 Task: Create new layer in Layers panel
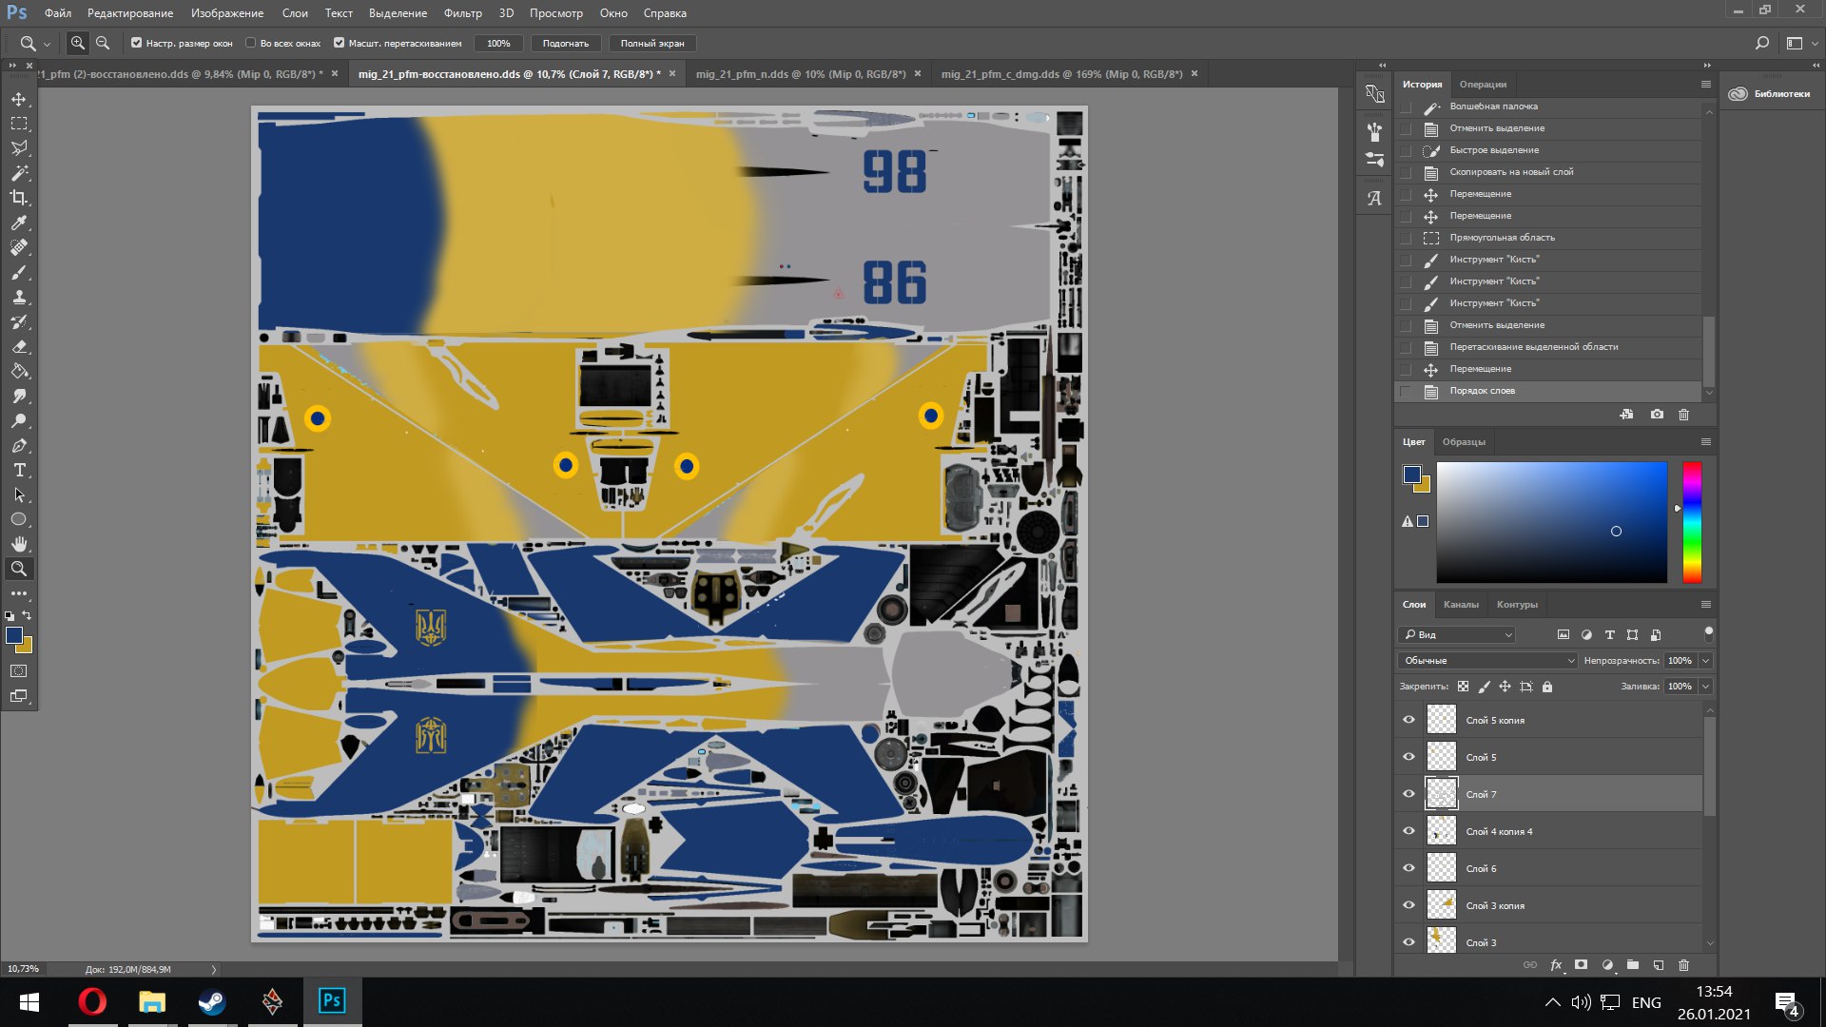pyautogui.click(x=1659, y=965)
